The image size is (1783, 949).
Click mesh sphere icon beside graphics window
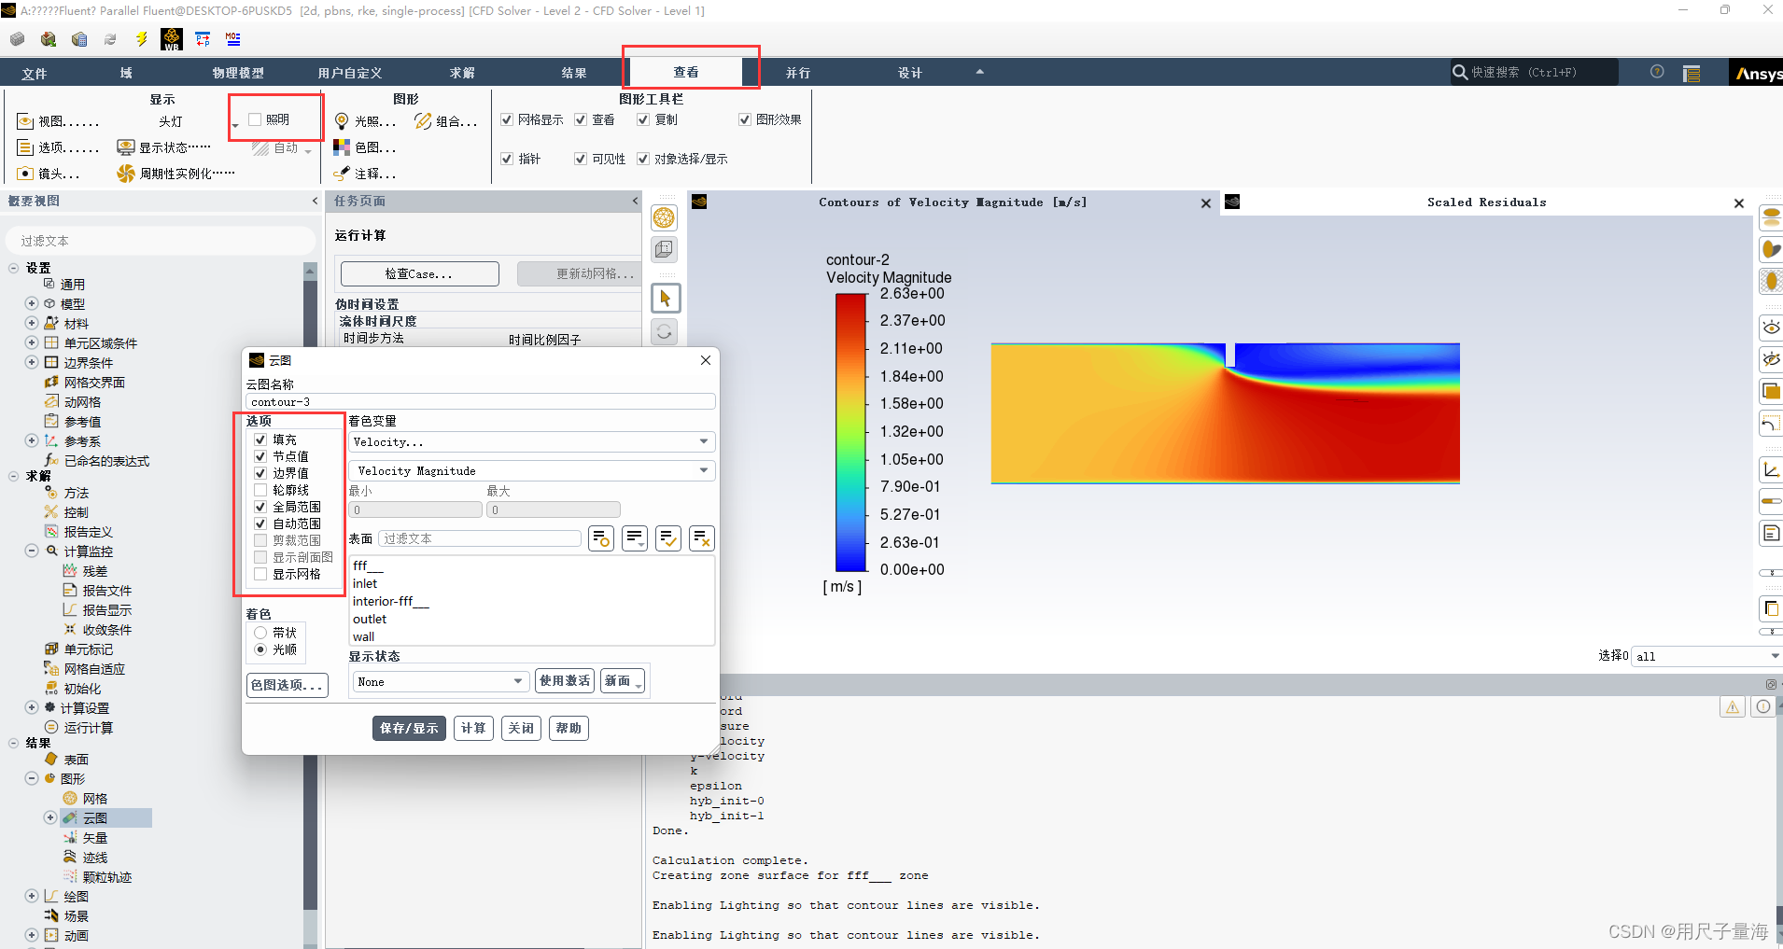664,217
